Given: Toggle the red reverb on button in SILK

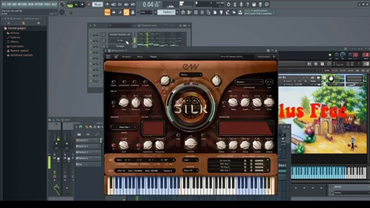Looking at the screenshot, I should [x=113, y=145].
